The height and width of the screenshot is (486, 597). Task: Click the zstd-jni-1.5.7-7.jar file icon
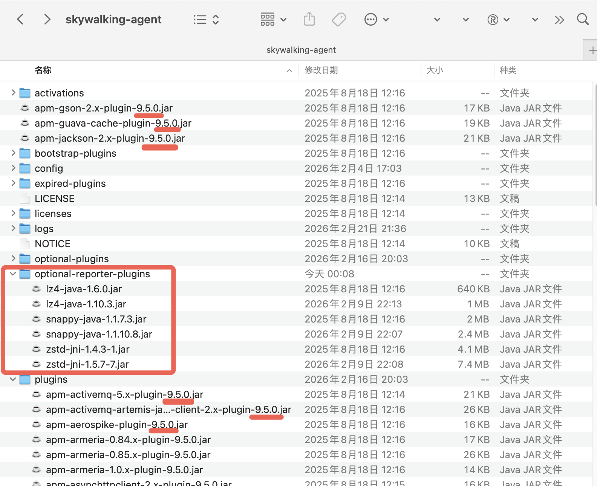tap(36, 364)
